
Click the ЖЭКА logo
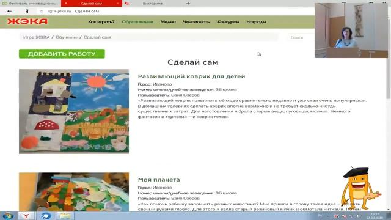pos(27,22)
